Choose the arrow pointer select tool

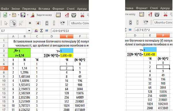point(6,23)
